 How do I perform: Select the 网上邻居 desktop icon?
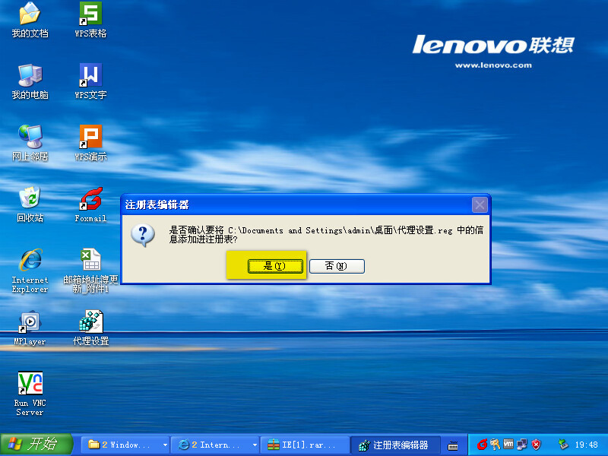click(30, 137)
